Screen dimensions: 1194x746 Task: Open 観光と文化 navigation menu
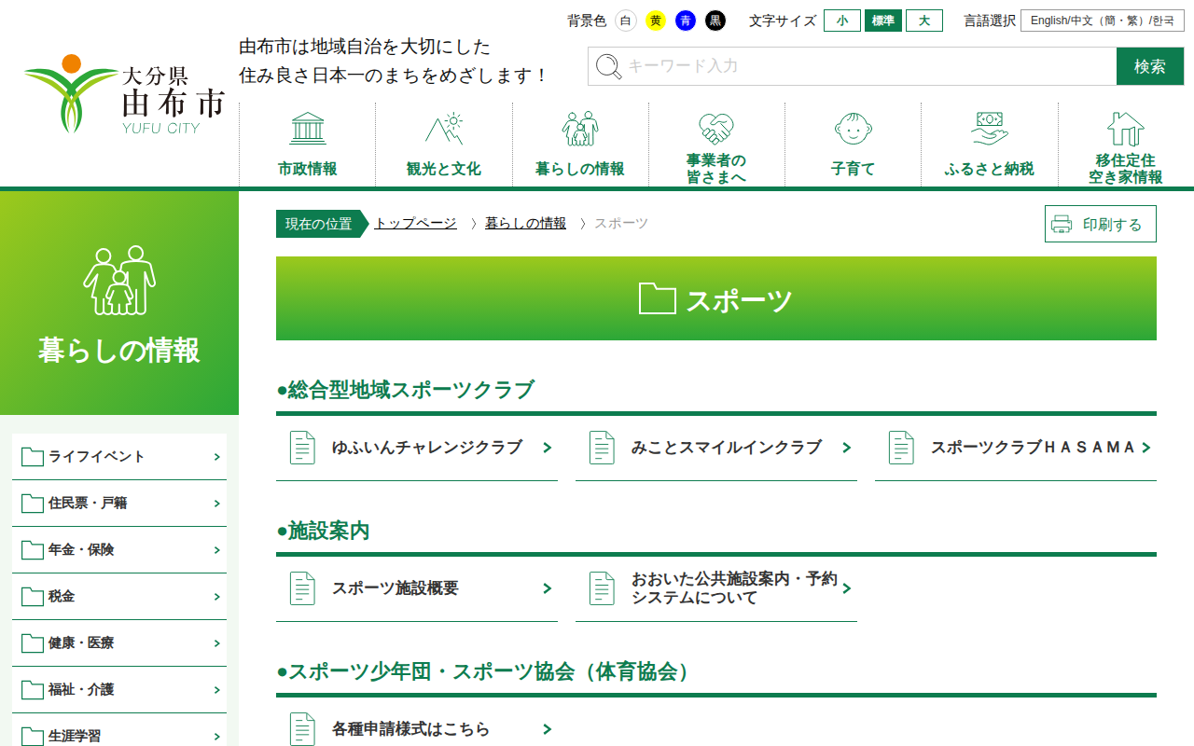point(444,145)
